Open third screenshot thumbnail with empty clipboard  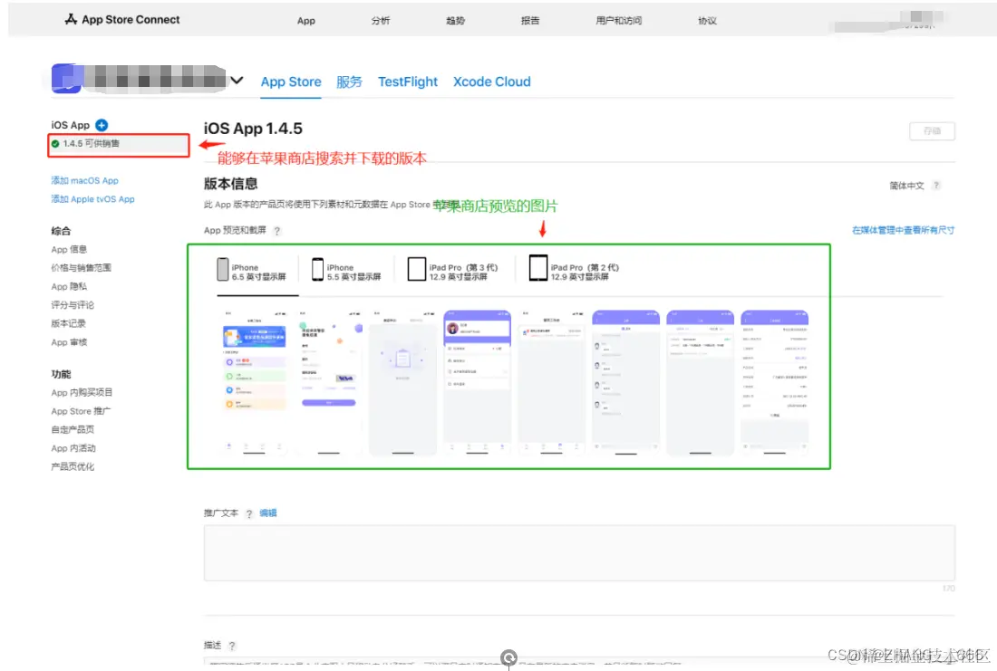click(x=402, y=382)
